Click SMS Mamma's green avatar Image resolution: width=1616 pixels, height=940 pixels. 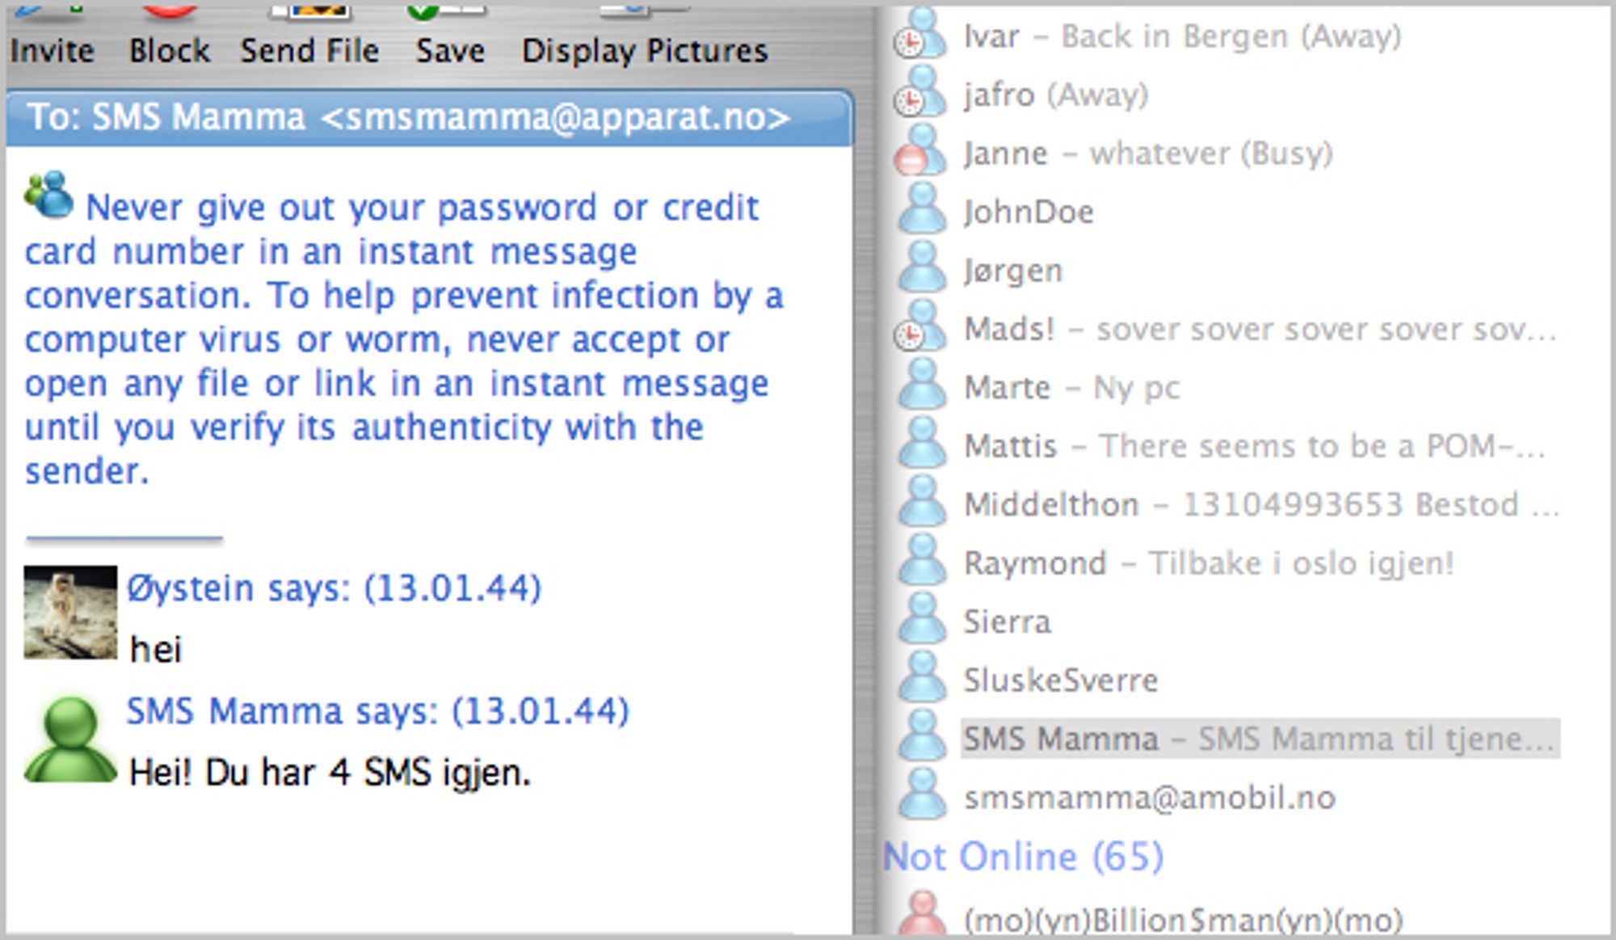coord(69,740)
